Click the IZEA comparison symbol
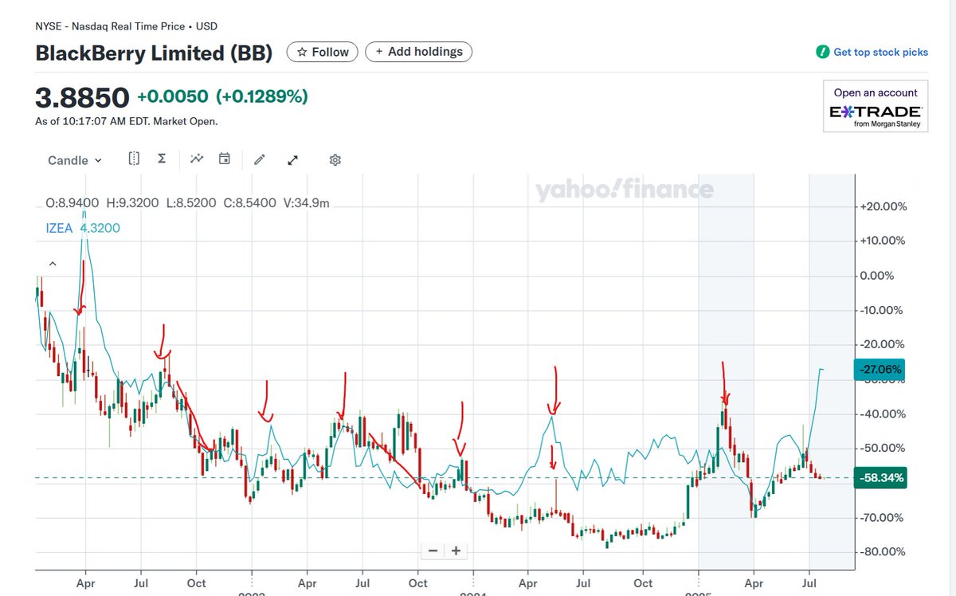Viewport: 956px width, 596px height. tap(59, 228)
